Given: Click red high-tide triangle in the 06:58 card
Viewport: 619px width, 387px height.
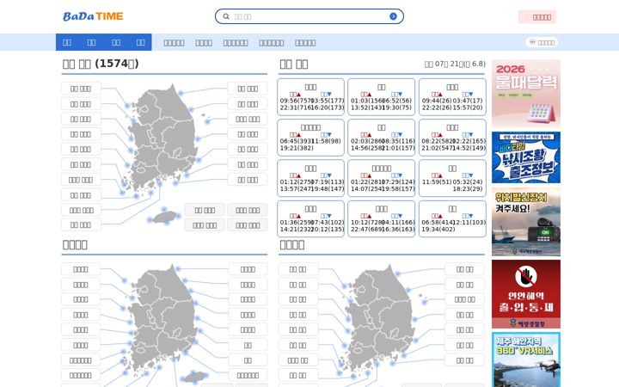Looking at the screenshot, I should click(440, 216).
